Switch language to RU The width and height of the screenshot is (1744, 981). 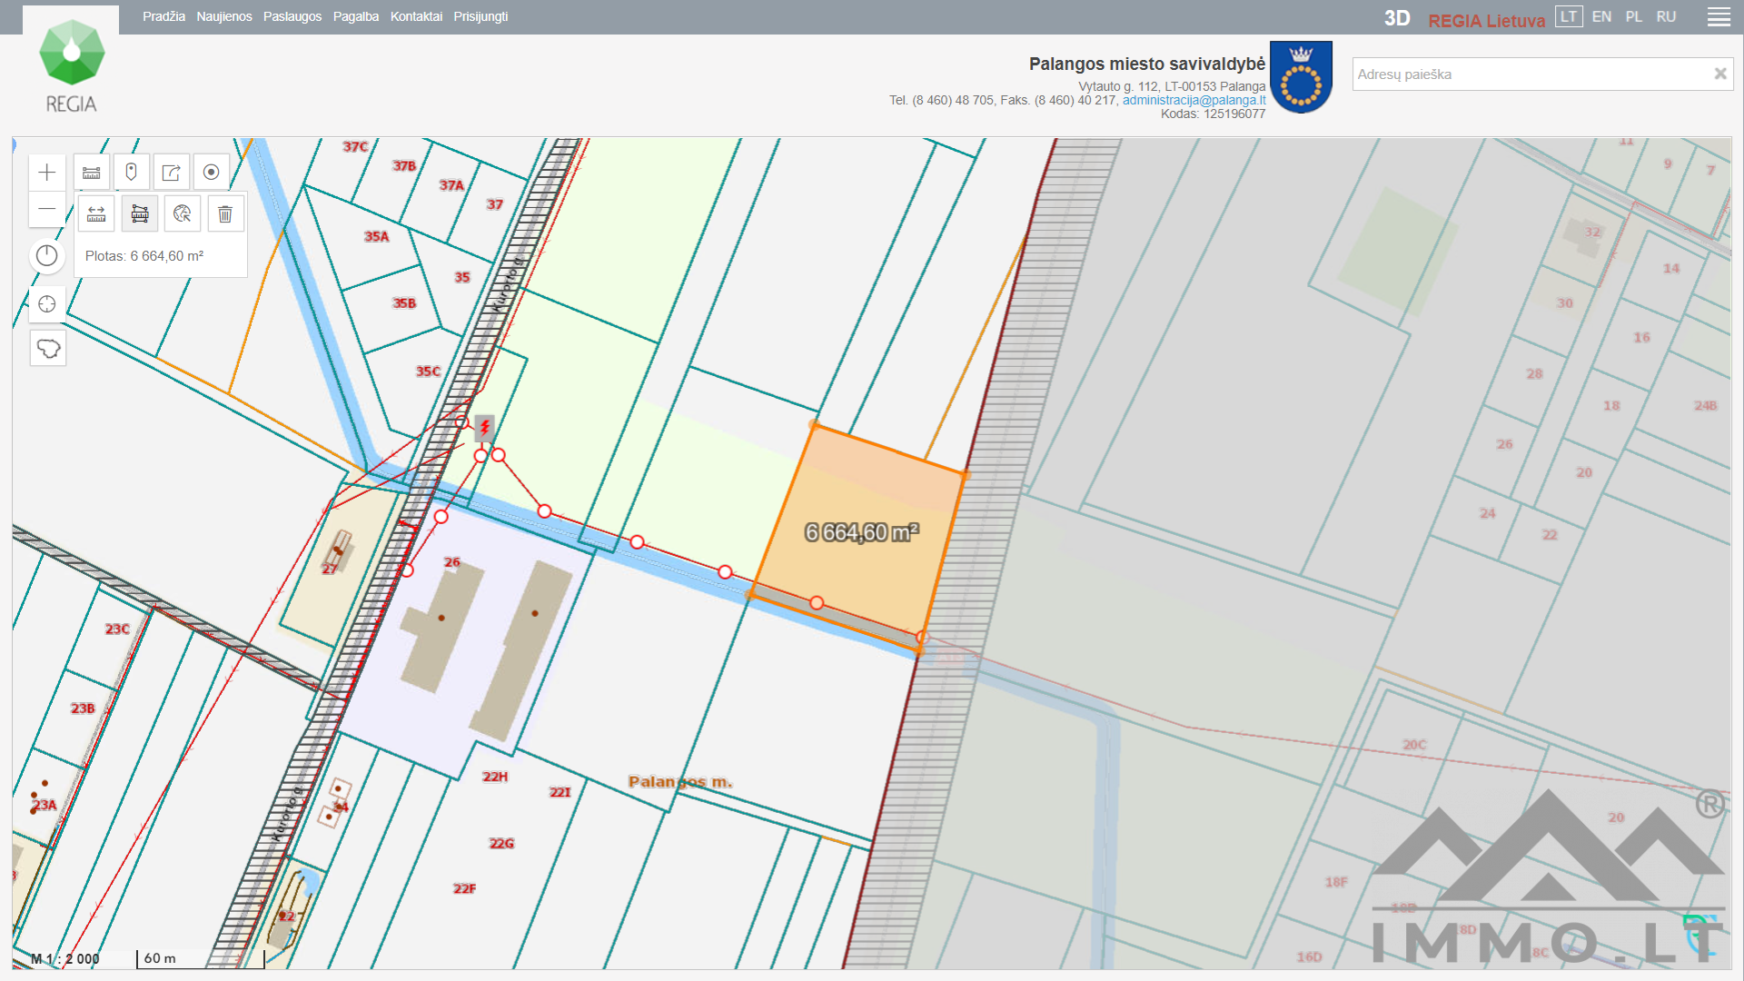click(1666, 16)
